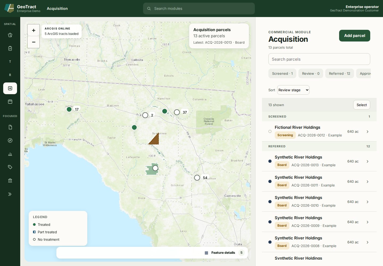Viewport: 383px width, 266px height.
Task: Toggle status dot for ACQ-2026-0009 row
Action: tap(270, 222)
